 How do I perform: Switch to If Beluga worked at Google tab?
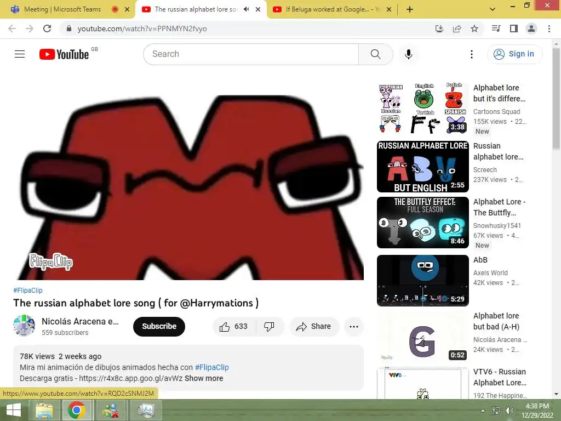[x=333, y=9]
